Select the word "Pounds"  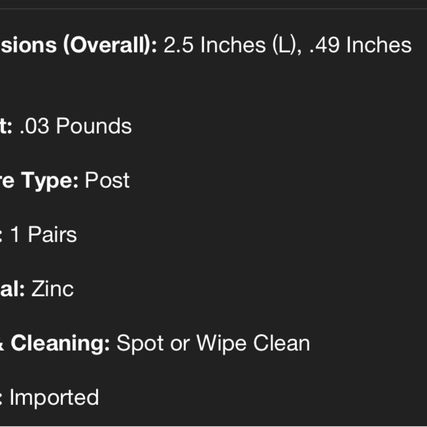[x=94, y=126]
